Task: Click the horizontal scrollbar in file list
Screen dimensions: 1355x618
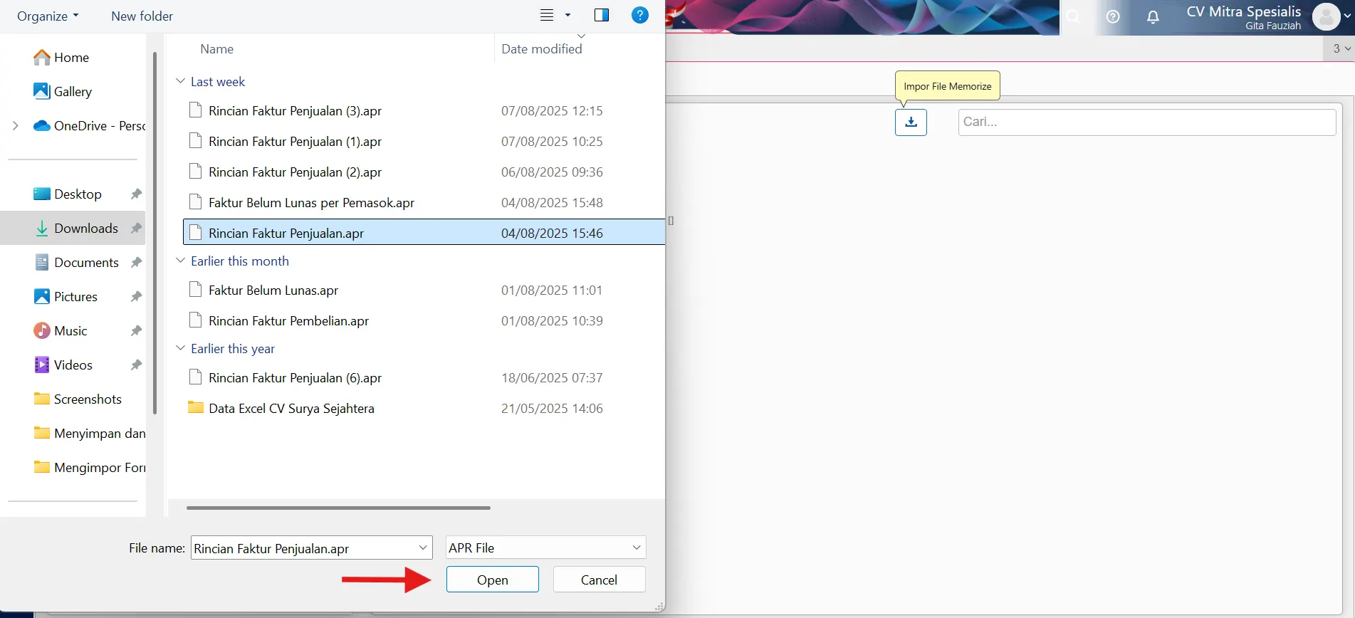Action: (338, 508)
